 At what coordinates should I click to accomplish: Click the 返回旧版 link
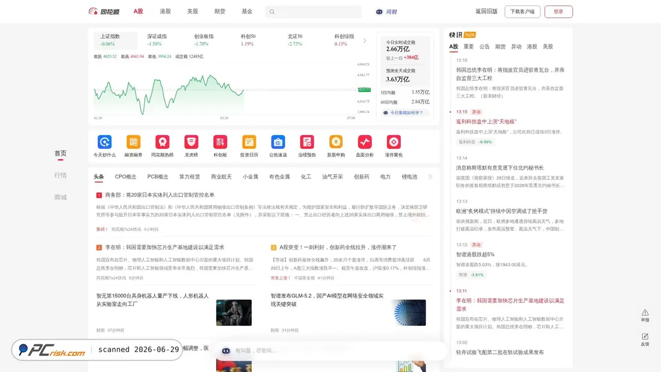pyautogui.click(x=487, y=11)
